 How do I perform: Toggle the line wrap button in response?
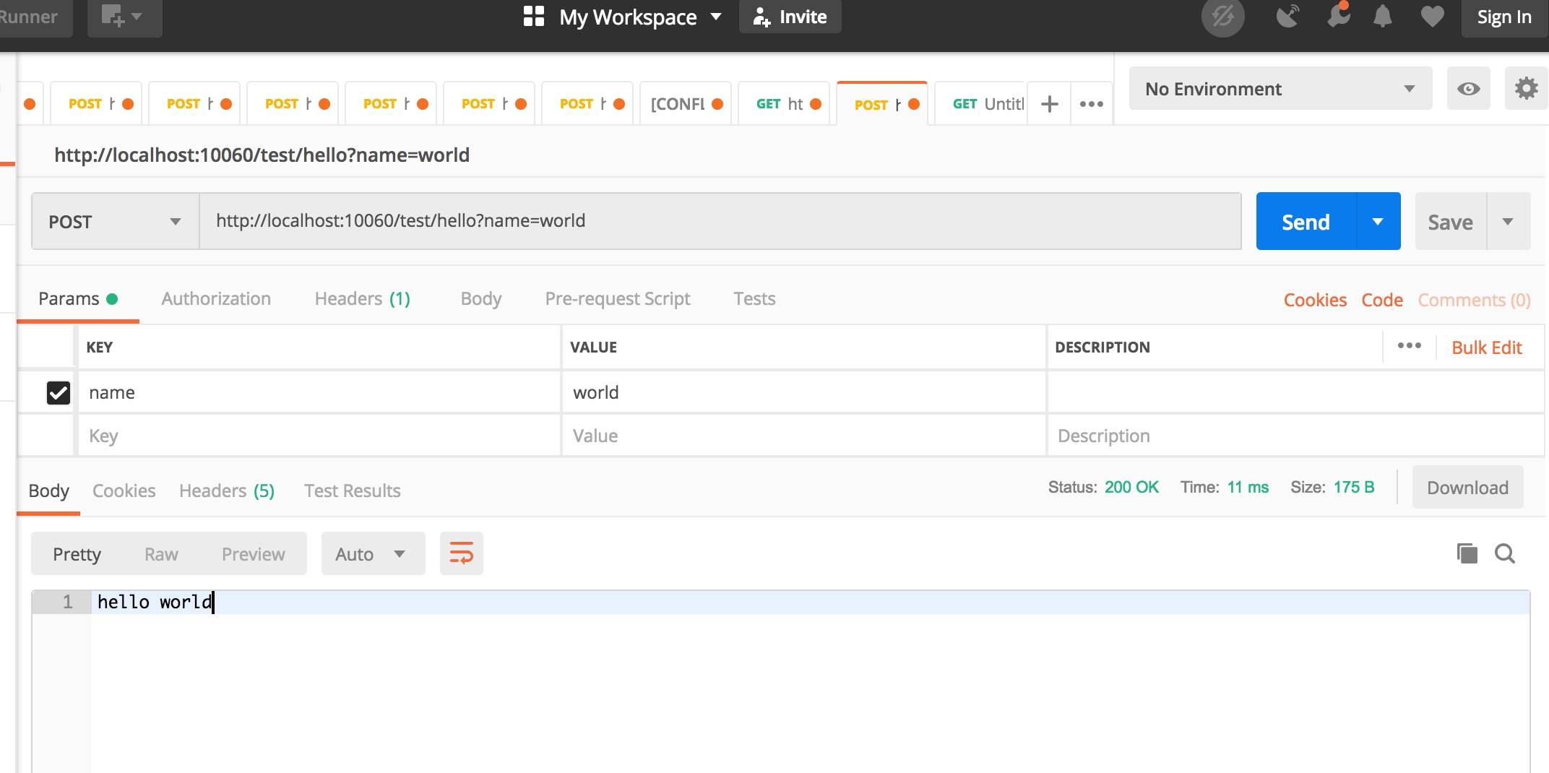[x=461, y=554]
